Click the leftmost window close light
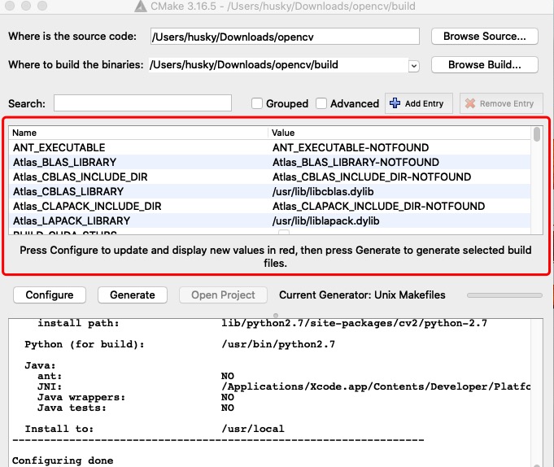The image size is (554, 467). pyautogui.click(x=10, y=6)
